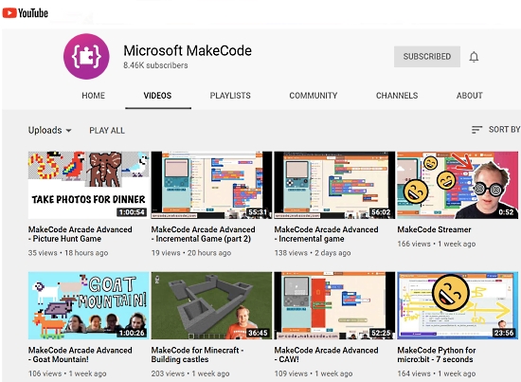Click the notification bell icon

click(474, 57)
